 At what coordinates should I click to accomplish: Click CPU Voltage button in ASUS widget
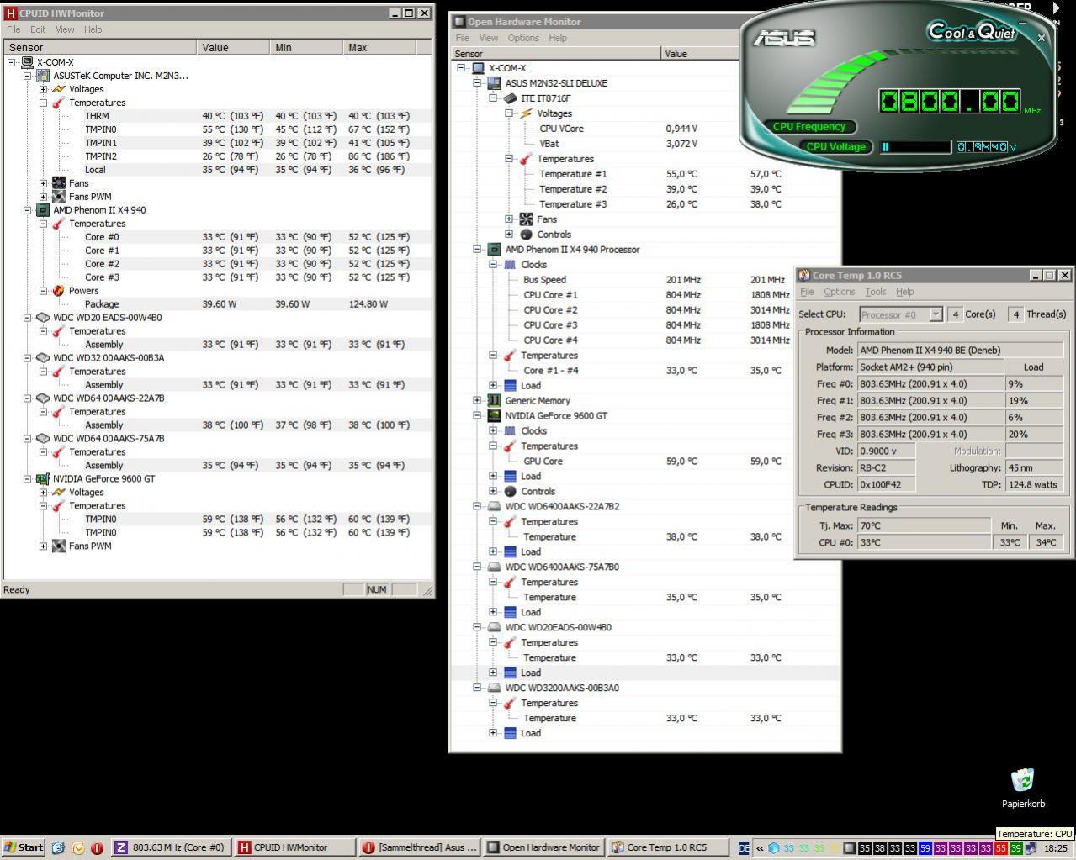click(x=835, y=146)
